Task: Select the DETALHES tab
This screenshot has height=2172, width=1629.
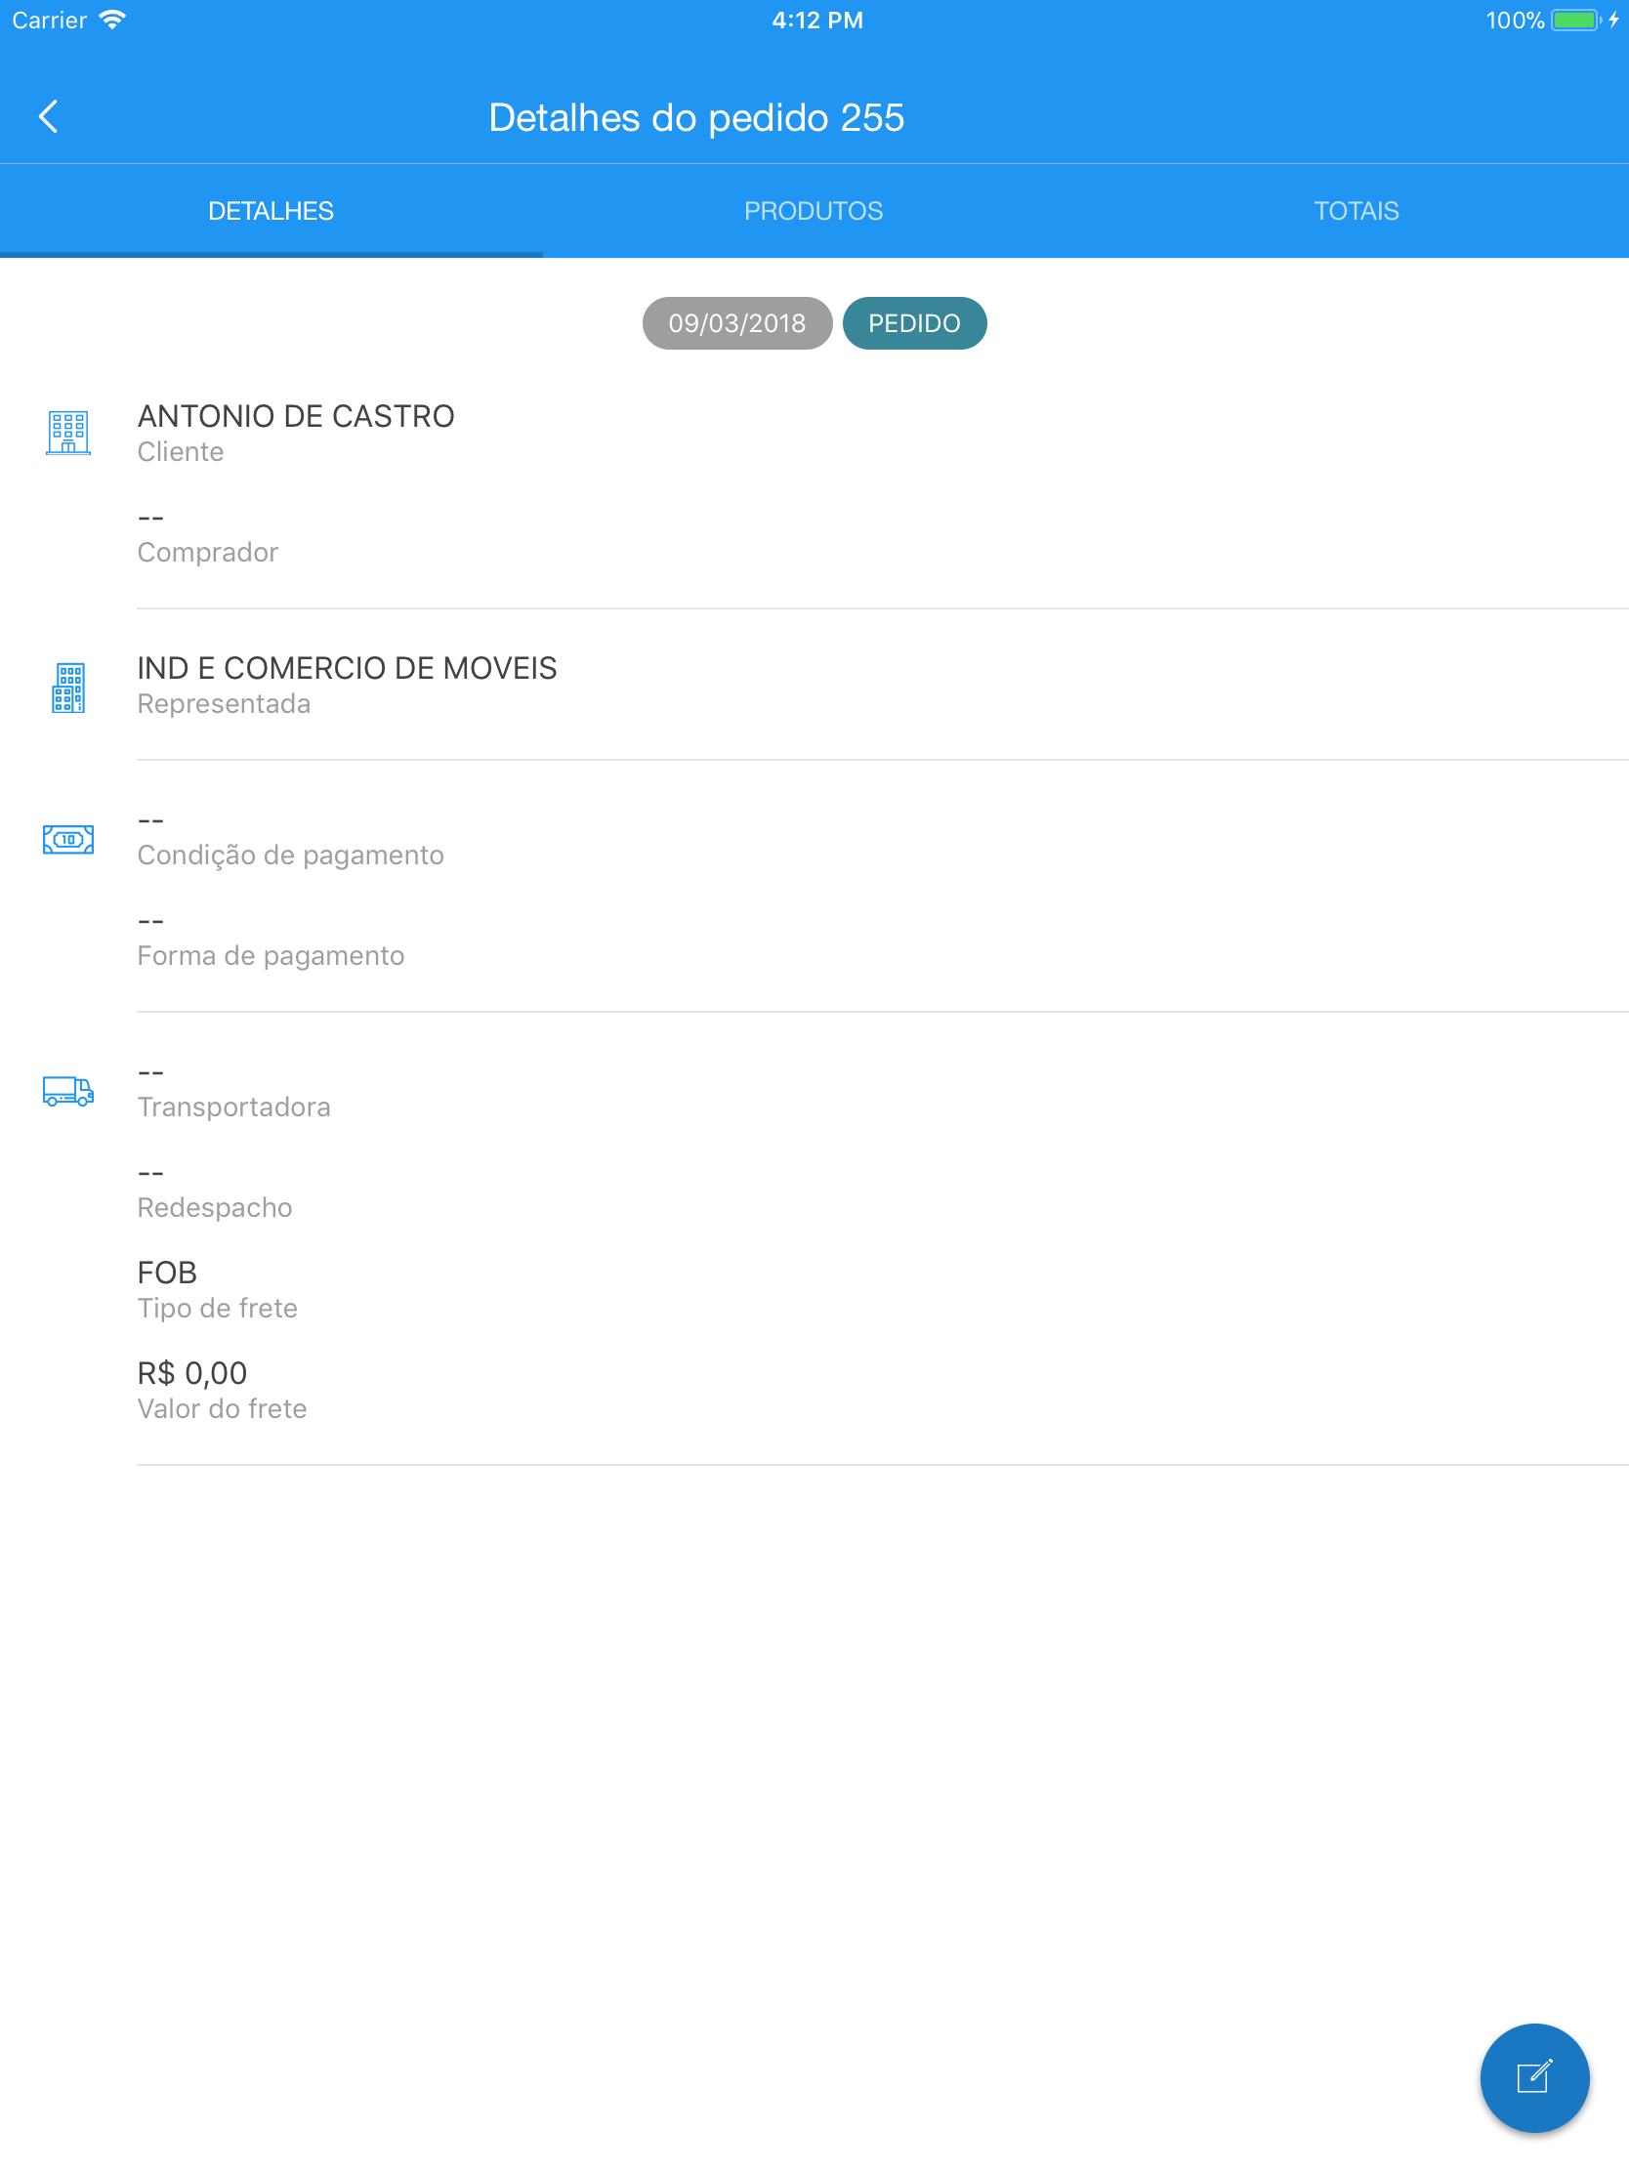Action: [x=271, y=209]
